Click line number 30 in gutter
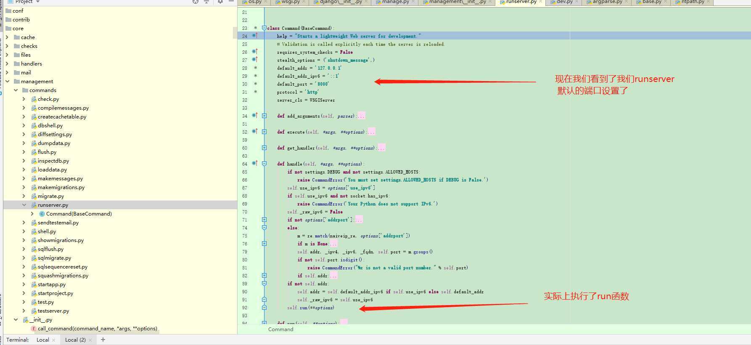 [245, 84]
